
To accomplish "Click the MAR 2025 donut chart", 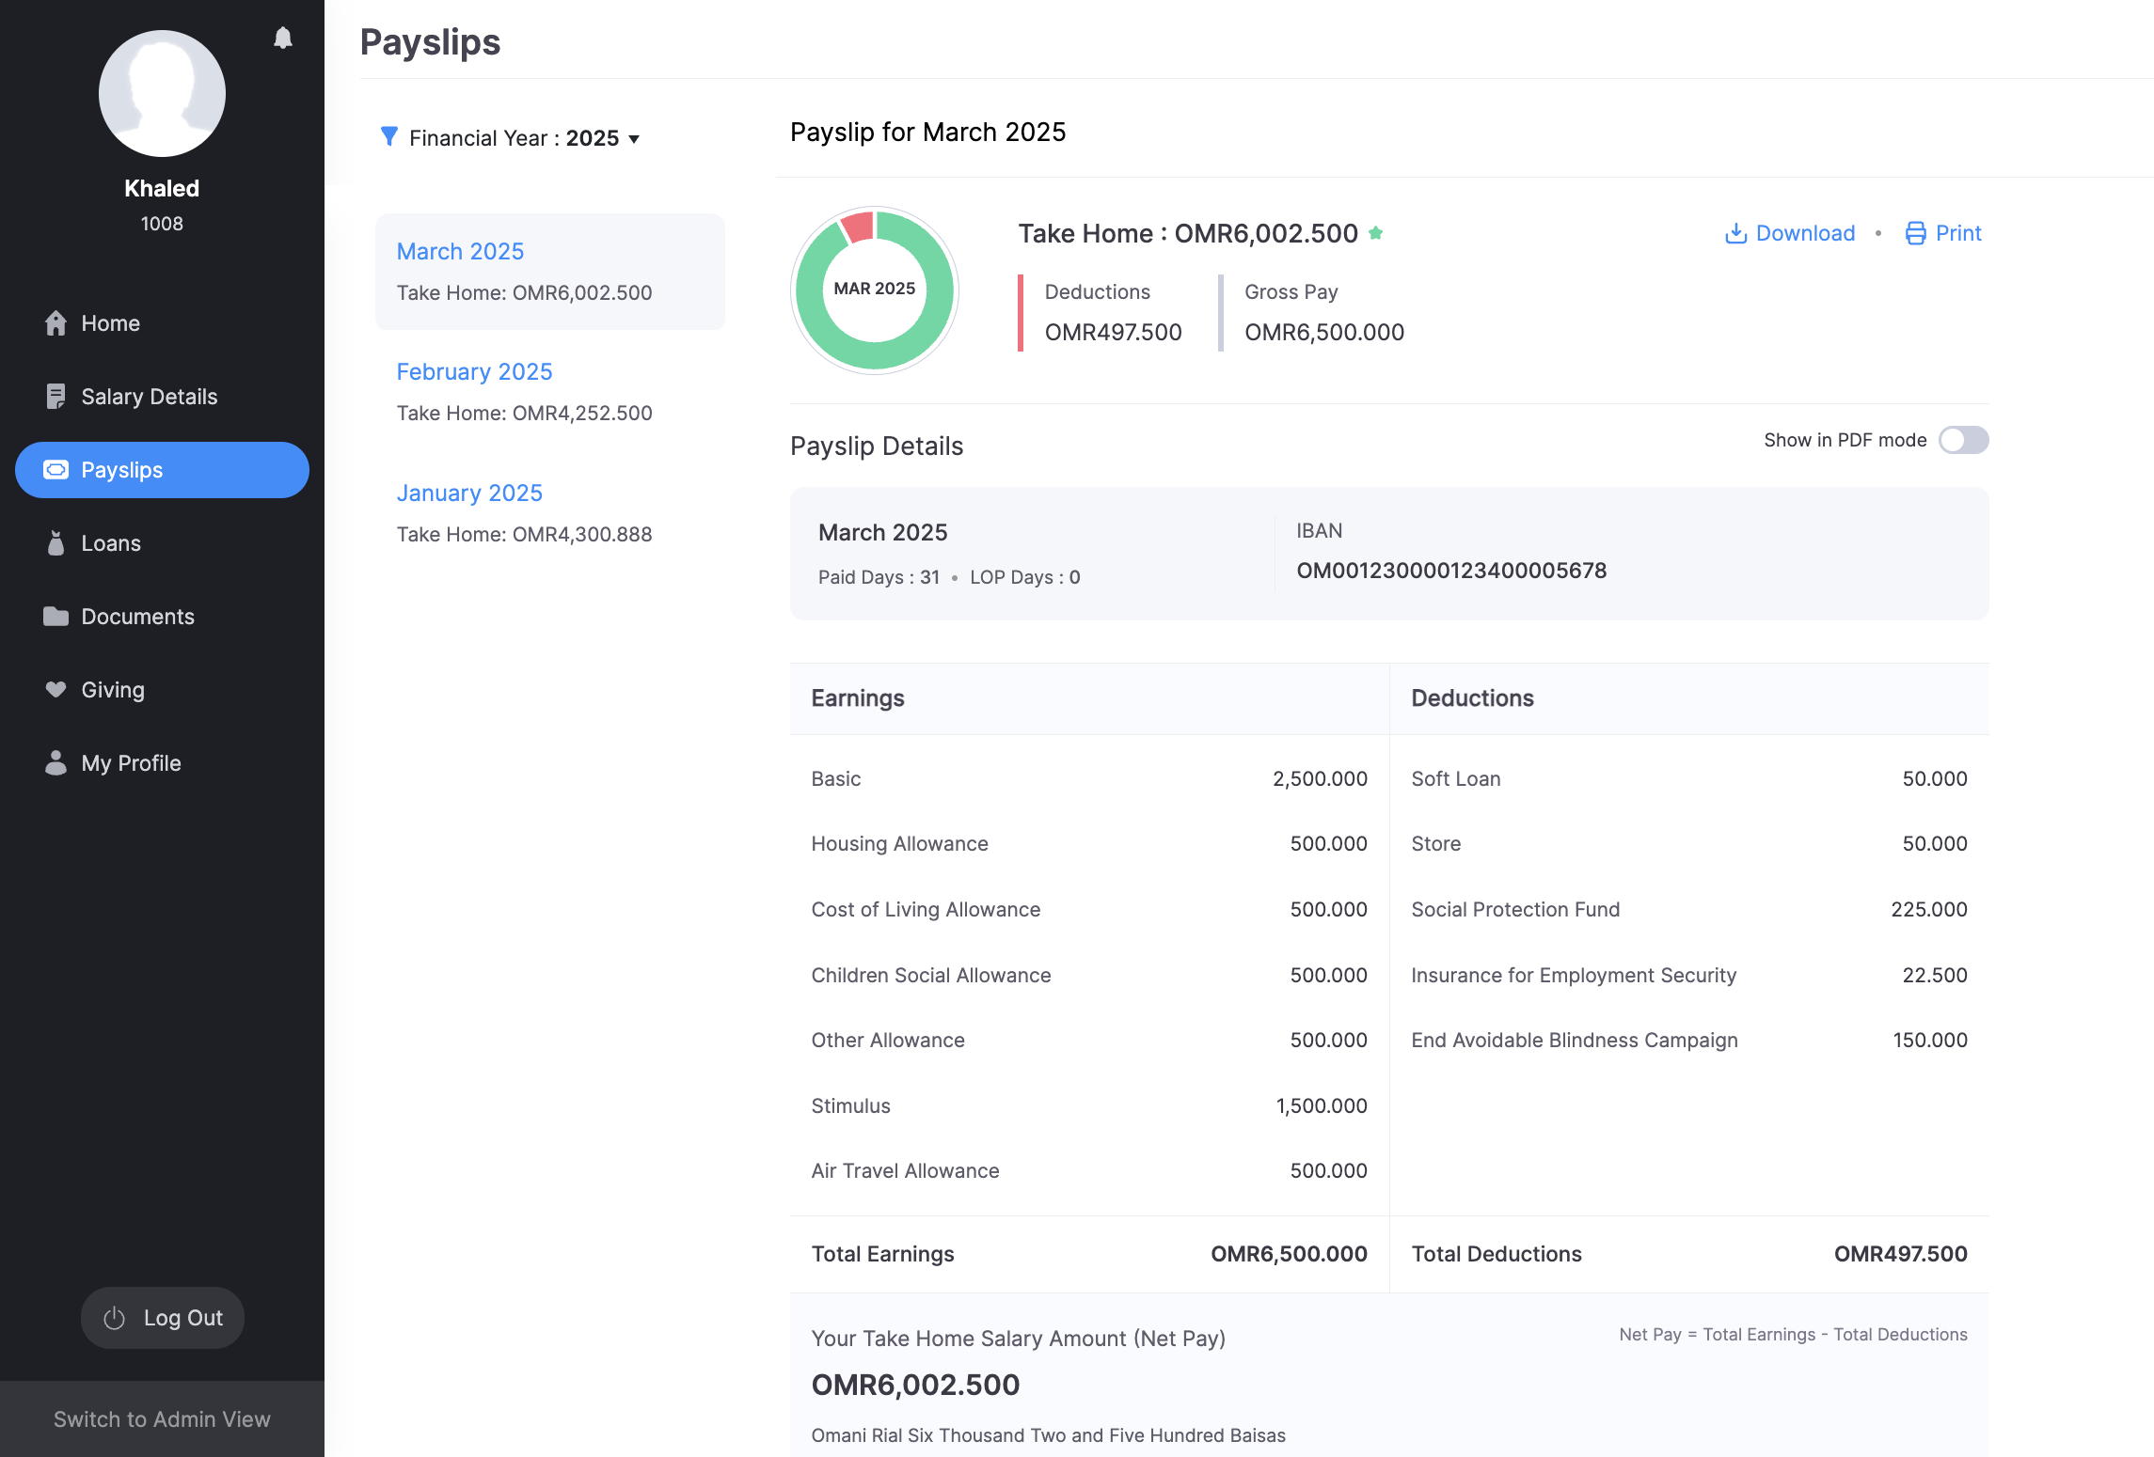I will (x=875, y=290).
